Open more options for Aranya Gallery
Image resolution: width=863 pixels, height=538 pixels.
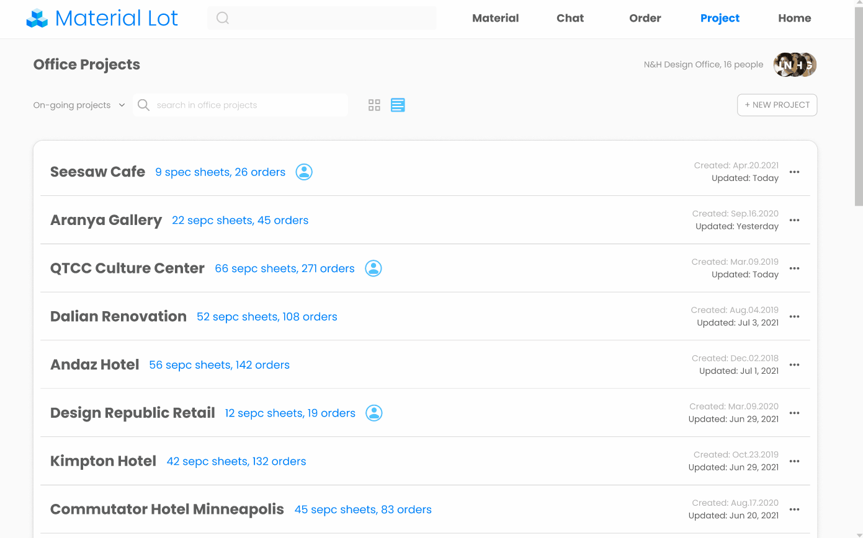click(794, 220)
